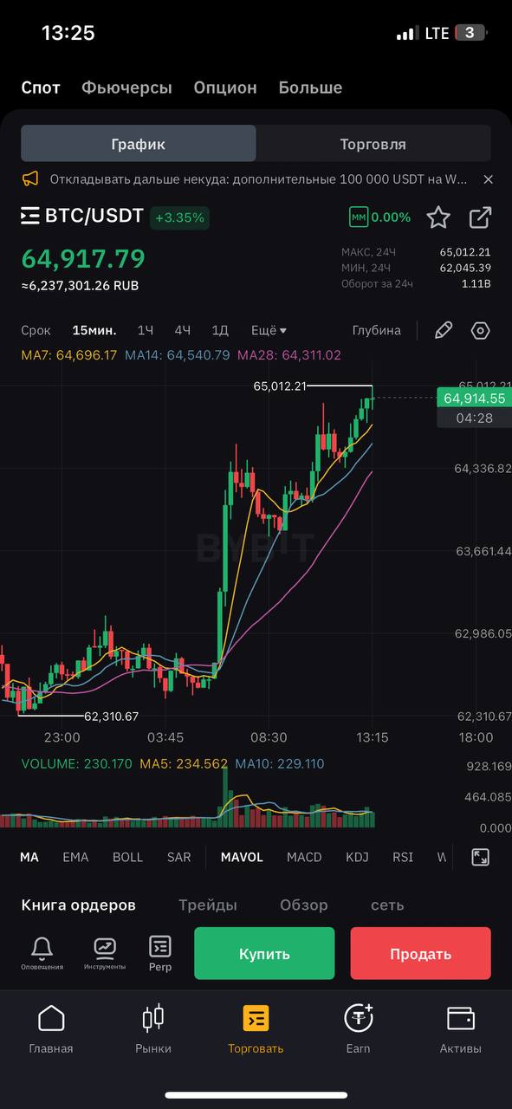Open BTC/USDT pair selector menu
This screenshot has height=1109, width=512.
[82, 216]
